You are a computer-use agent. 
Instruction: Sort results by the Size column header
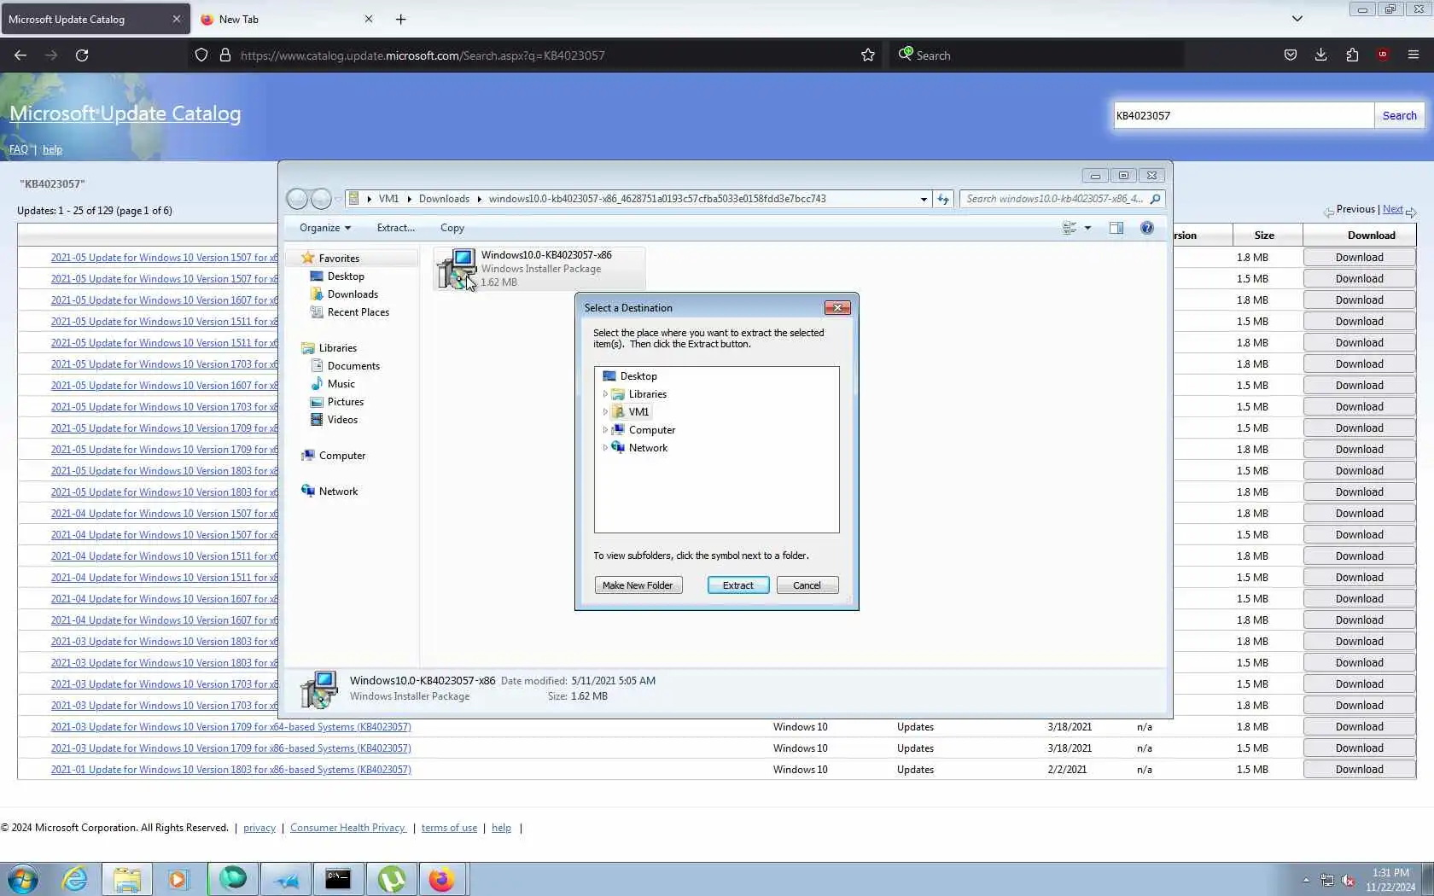pyautogui.click(x=1264, y=236)
